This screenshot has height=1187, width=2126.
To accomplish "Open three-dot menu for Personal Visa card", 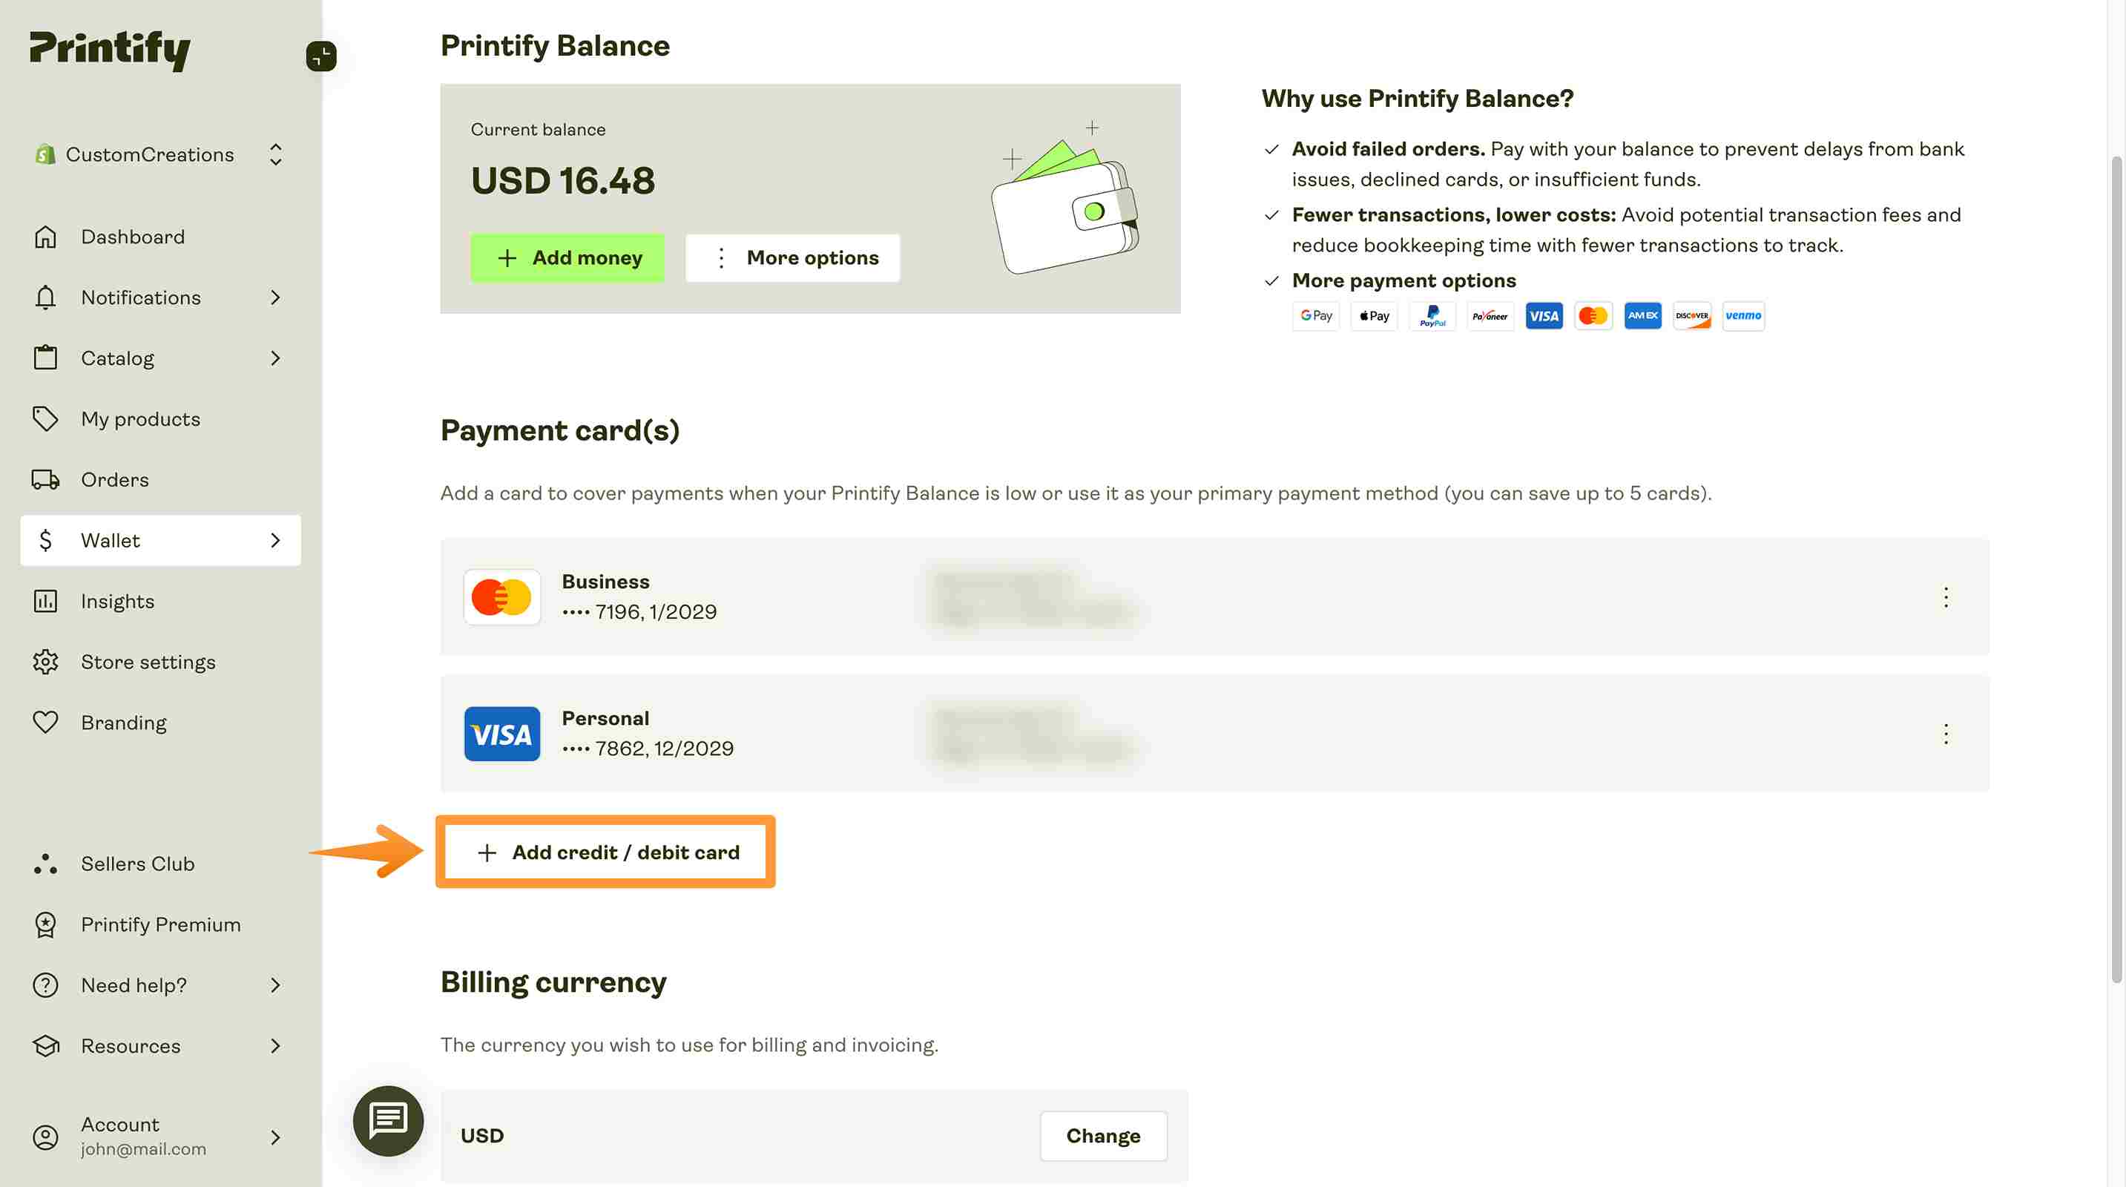I will click(x=1945, y=734).
